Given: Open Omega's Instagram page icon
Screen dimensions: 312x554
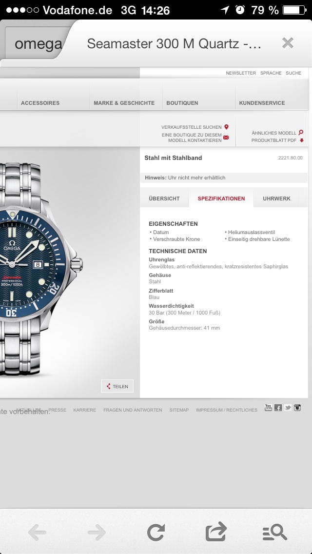Looking at the screenshot, I should point(297,408).
